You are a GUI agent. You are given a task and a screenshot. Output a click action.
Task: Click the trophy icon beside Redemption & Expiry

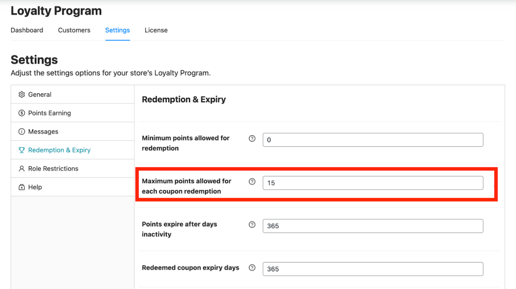point(22,150)
